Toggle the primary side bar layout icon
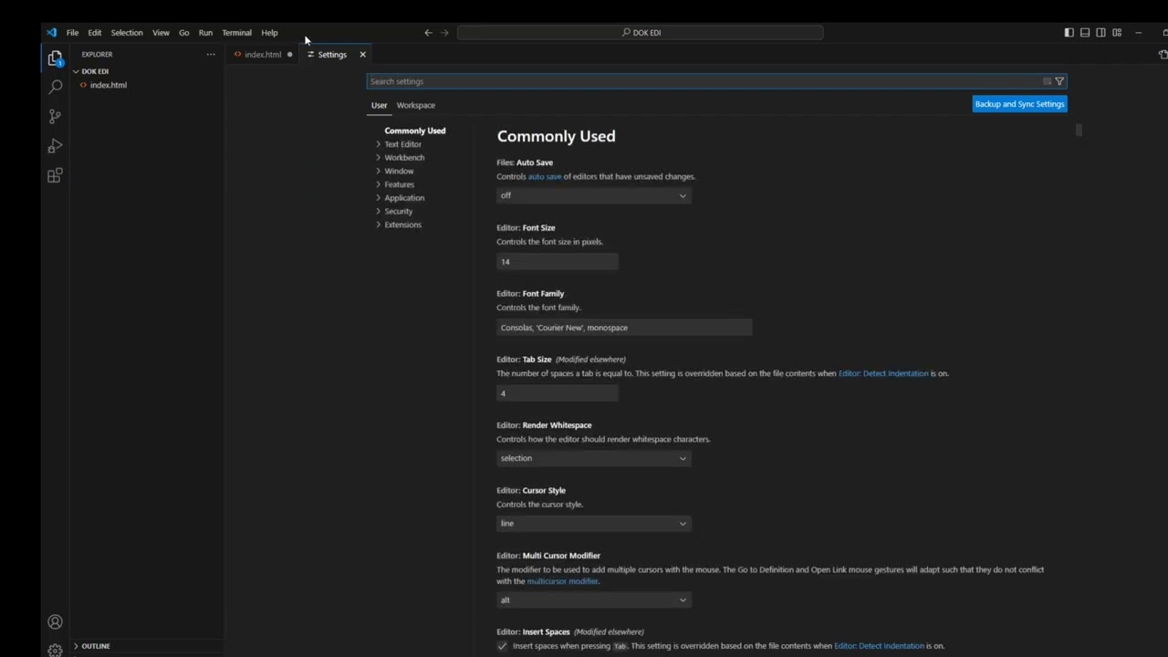Image resolution: width=1168 pixels, height=657 pixels. (x=1069, y=33)
